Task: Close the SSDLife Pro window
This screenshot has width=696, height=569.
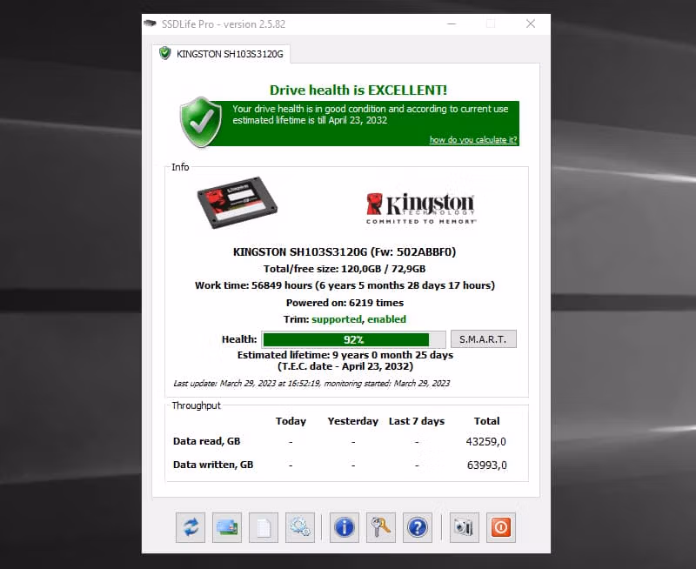Action: (x=531, y=24)
